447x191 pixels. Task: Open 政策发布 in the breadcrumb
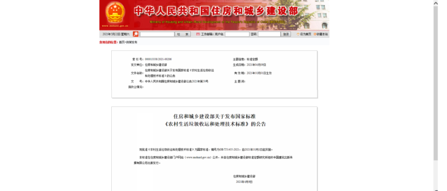point(131,42)
